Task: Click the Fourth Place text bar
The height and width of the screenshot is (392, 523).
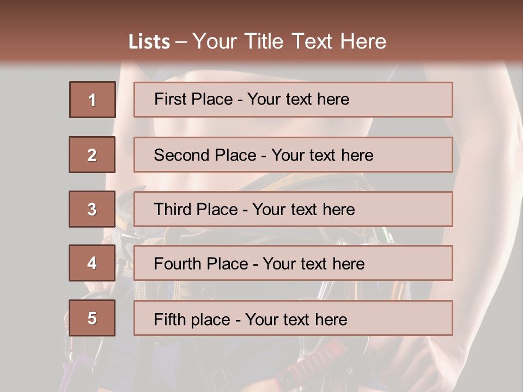Action: click(x=293, y=264)
